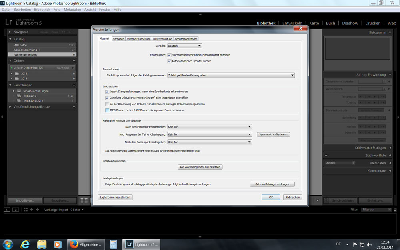Viewport: 400px width, 250px height.
Task: Click the network tray icon
Action: pos(362,244)
